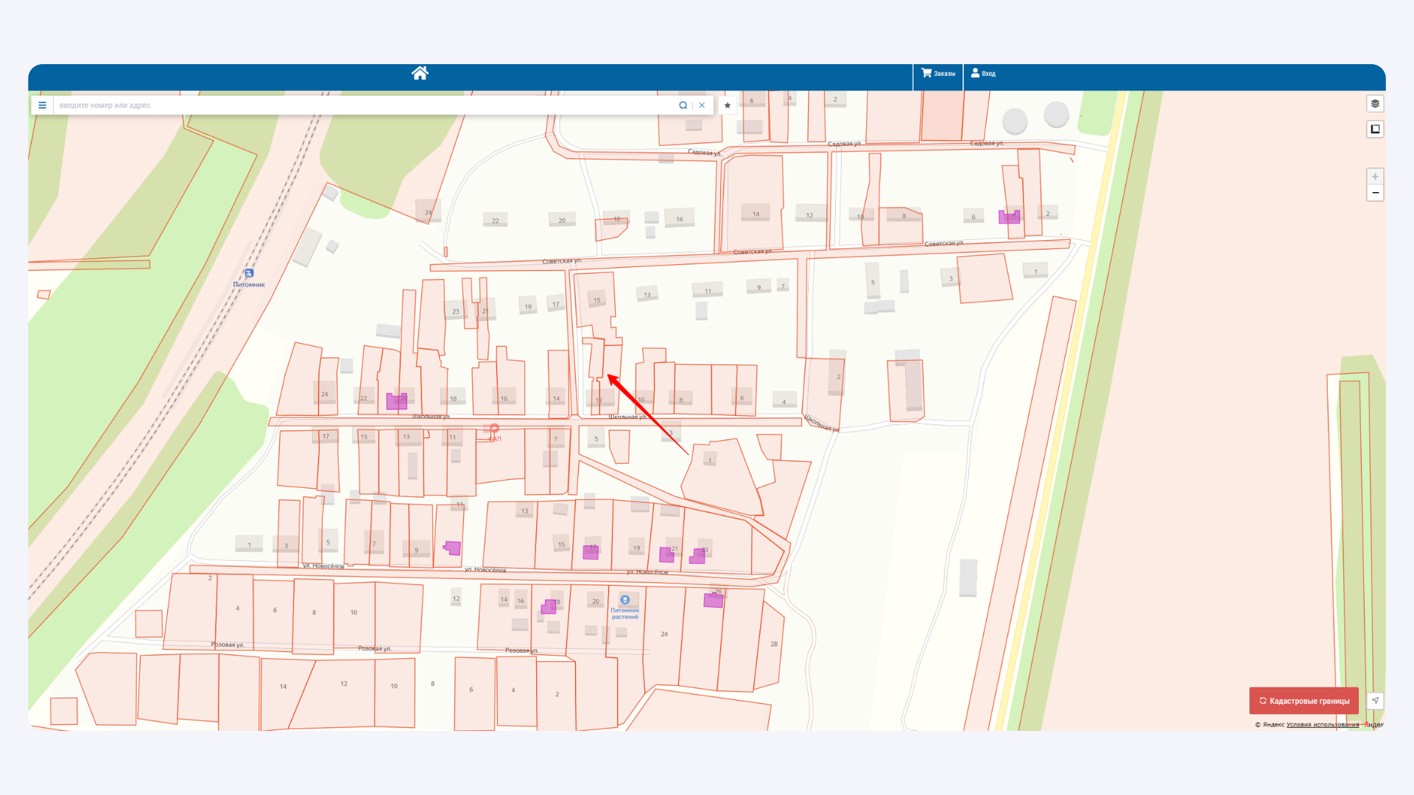
Task: Toggle Кадастровые границы cadastral boundaries
Action: coord(1304,701)
